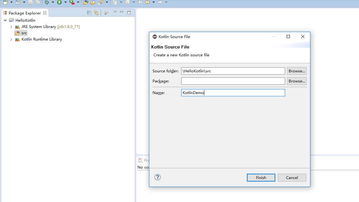Open the Search dropdown arrow
This screenshot has height=202, width=359.
(107, 2)
